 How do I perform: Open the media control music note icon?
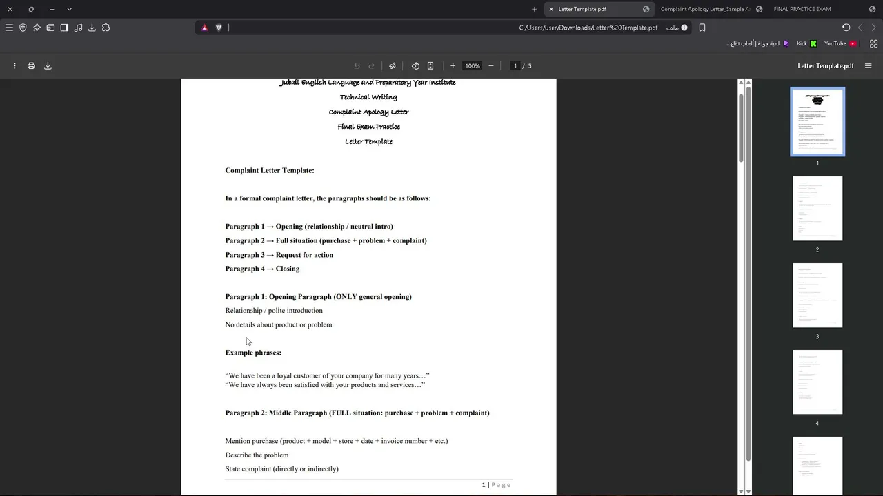(78, 28)
